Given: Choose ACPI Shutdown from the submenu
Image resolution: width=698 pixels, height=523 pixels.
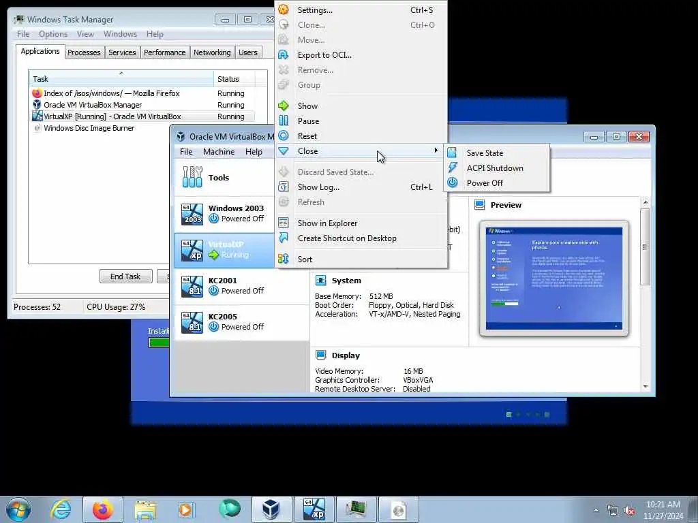Looking at the screenshot, I should tap(497, 168).
